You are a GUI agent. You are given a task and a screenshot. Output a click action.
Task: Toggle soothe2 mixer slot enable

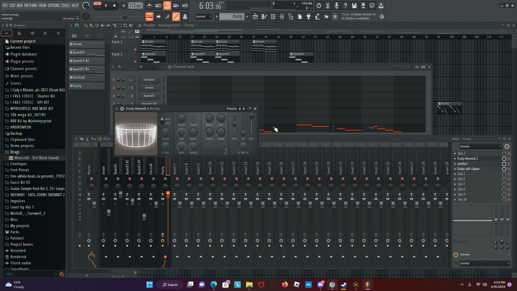[509, 164]
